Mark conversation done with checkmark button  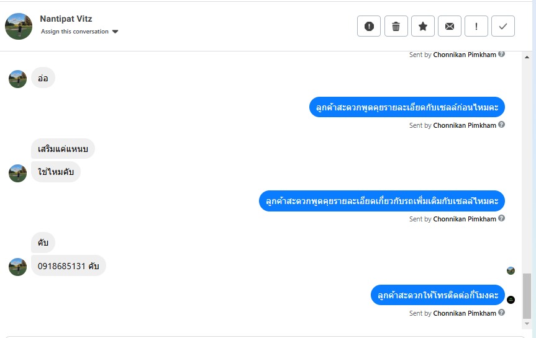[503, 26]
